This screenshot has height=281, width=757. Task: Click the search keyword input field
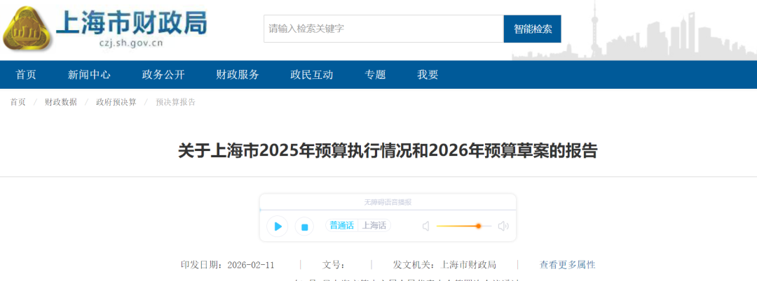(383, 29)
